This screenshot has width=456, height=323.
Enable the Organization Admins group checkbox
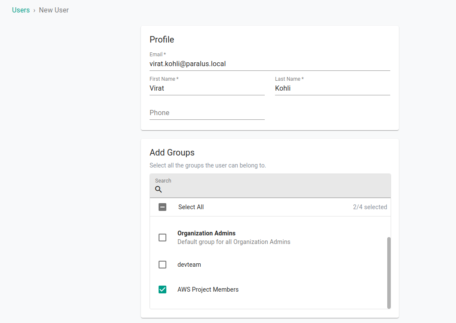point(162,237)
